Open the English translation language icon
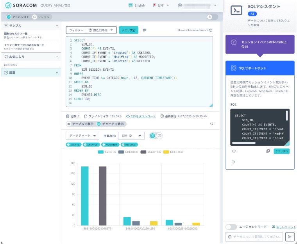Screen dimensions: 297x245 coord(131,5)
